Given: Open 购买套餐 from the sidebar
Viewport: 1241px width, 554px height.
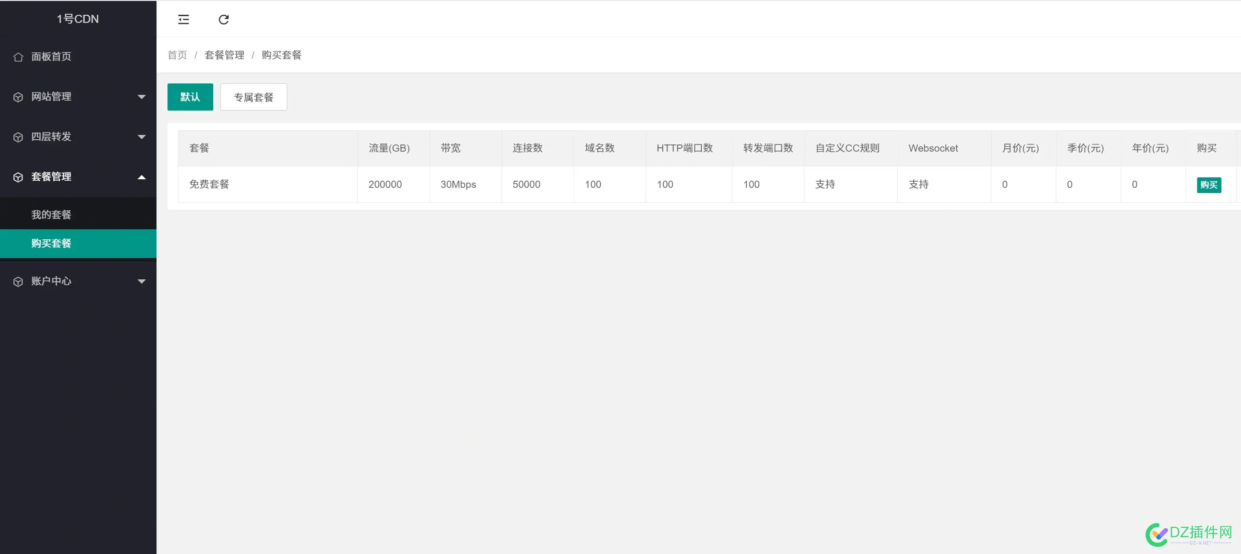Looking at the screenshot, I should coord(52,243).
